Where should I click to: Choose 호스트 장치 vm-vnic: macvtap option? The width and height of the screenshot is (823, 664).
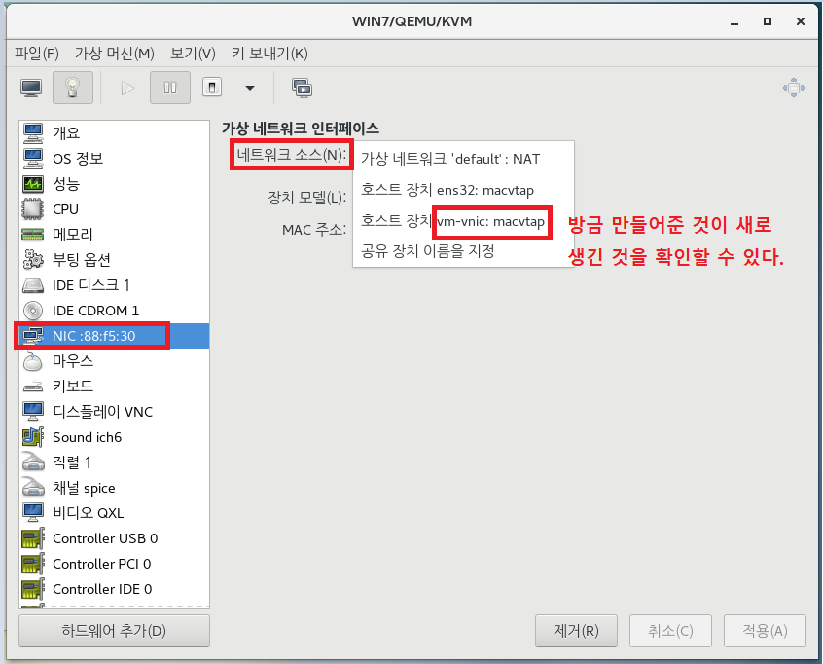(x=463, y=221)
